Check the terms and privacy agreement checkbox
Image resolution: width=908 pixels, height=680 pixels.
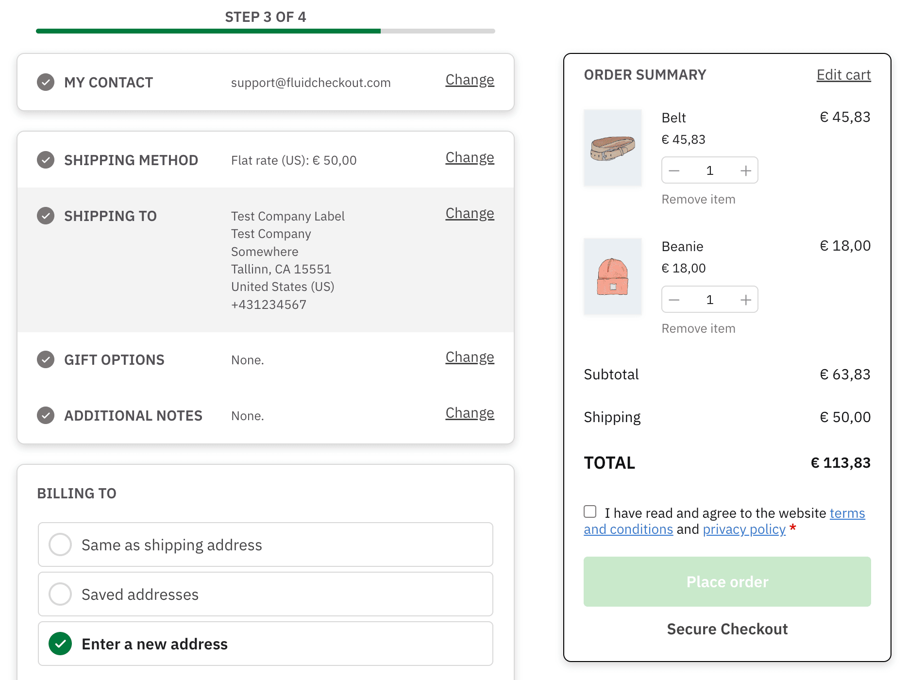click(x=590, y=511)
